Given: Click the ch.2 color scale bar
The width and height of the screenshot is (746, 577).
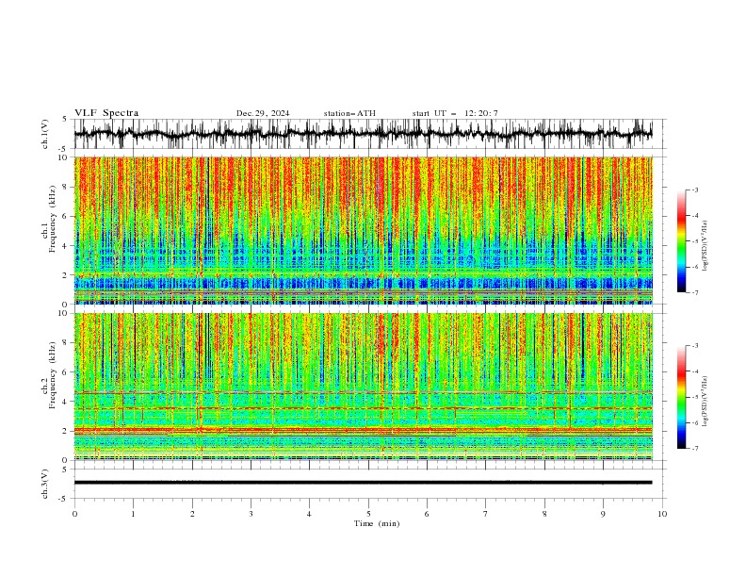Looking at the screenshot, I should tap(682, 397).
